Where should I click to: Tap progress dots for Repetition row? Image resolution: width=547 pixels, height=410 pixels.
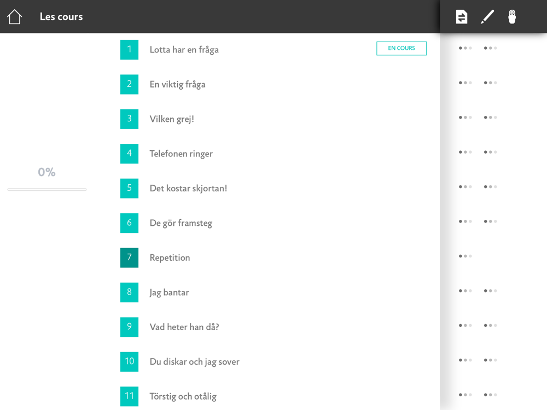point(465,256)
